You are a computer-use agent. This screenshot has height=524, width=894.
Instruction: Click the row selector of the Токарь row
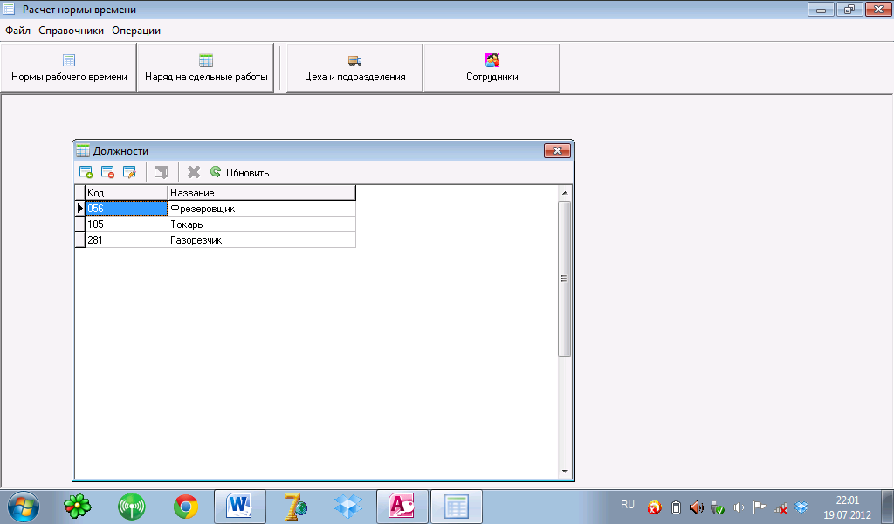(79, 224)
